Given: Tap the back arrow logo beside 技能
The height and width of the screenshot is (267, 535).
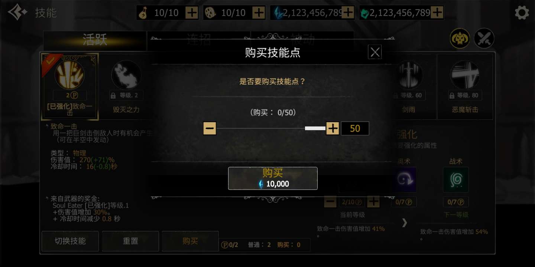Looking at the screenshot, I should (17, 12).
